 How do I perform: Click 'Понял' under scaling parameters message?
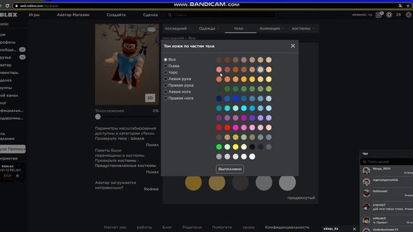pyautogui.click(x=152, y=145)
